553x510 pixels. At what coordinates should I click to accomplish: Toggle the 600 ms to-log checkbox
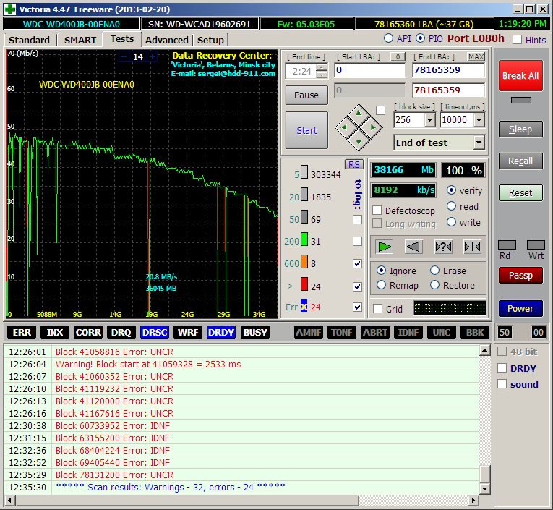pyautogui.click(x=357, y=263)
